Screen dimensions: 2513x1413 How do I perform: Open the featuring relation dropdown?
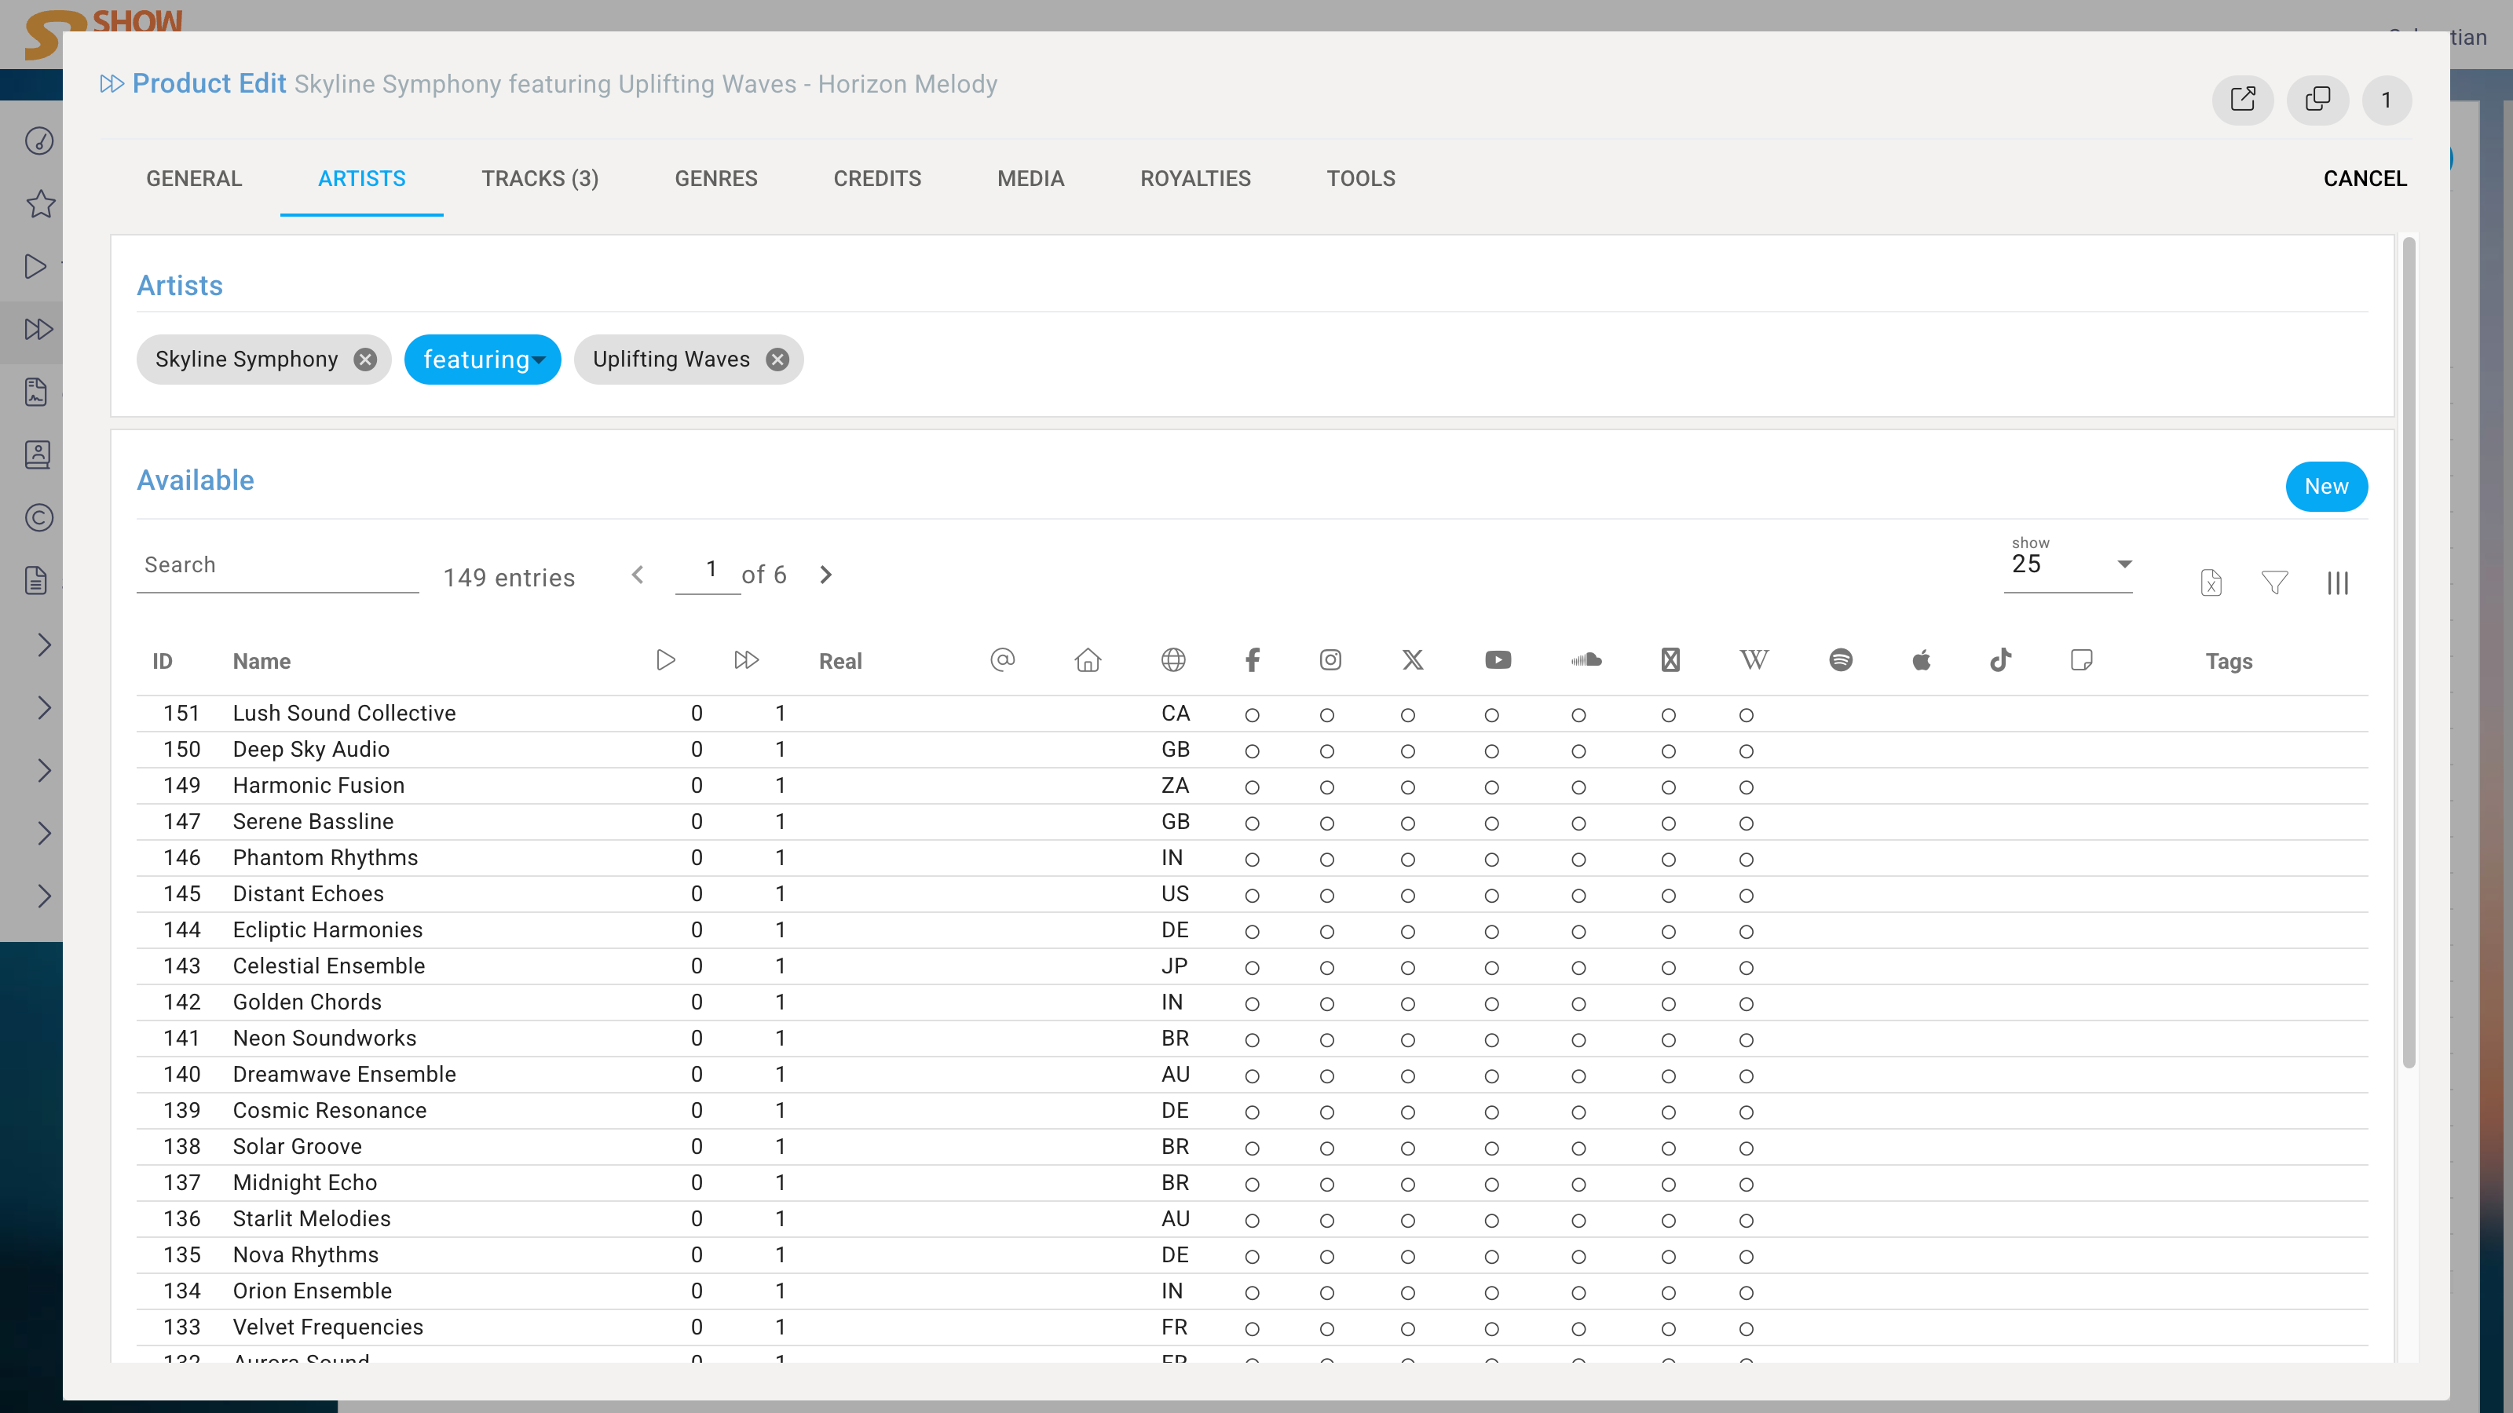(483, 360)
